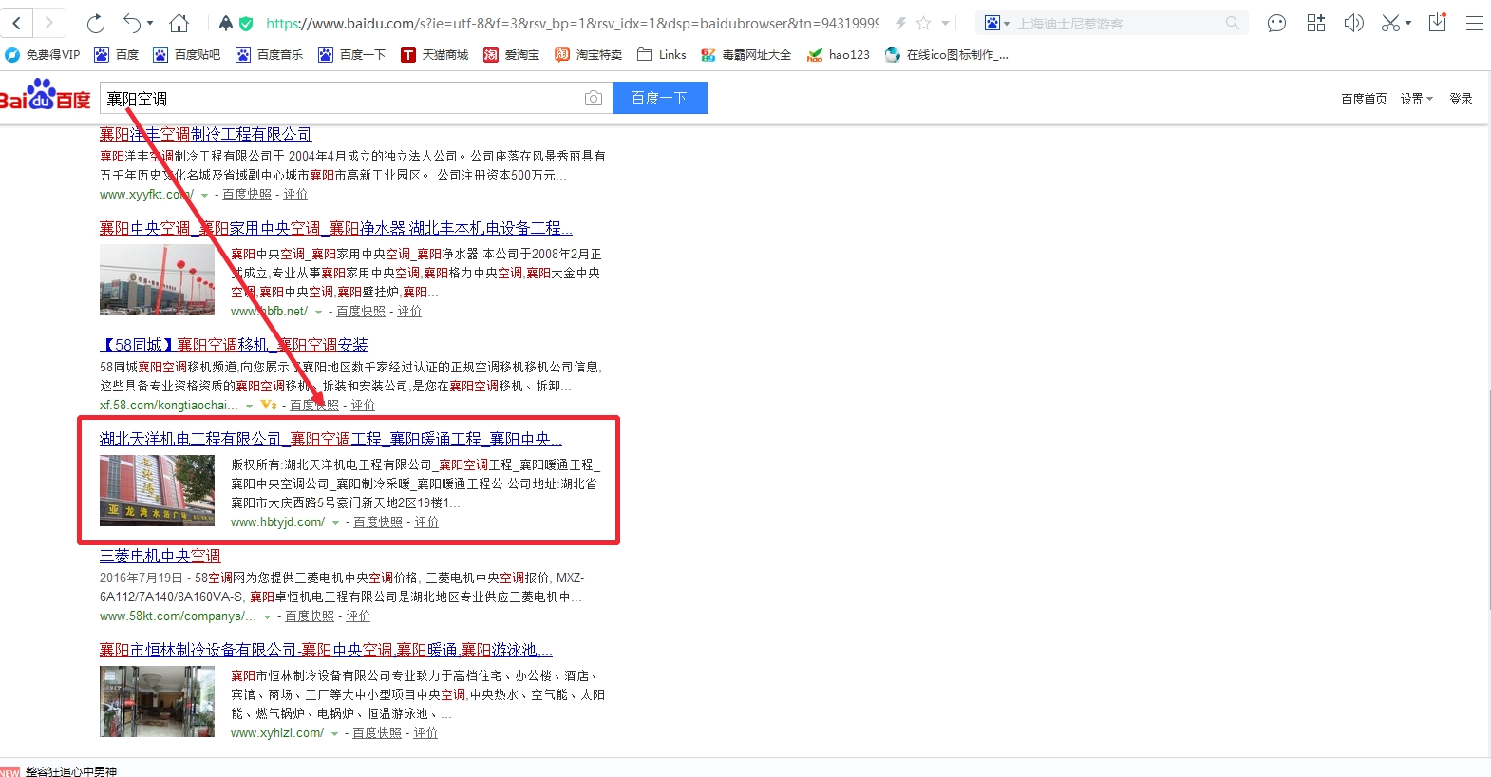Go back to the previous page
1491x777 pixels.
coord(17,23)
